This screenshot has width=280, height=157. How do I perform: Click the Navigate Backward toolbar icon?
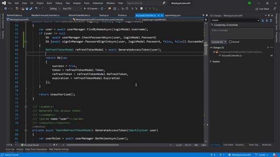pyautogui.click(x=5, y=9)
